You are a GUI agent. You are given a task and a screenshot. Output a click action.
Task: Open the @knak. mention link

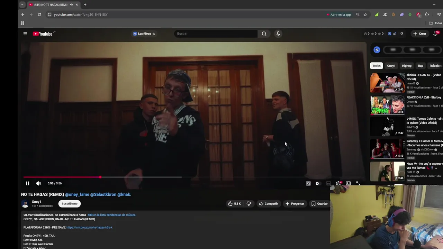pyautogui.click(x=124, y=194)
